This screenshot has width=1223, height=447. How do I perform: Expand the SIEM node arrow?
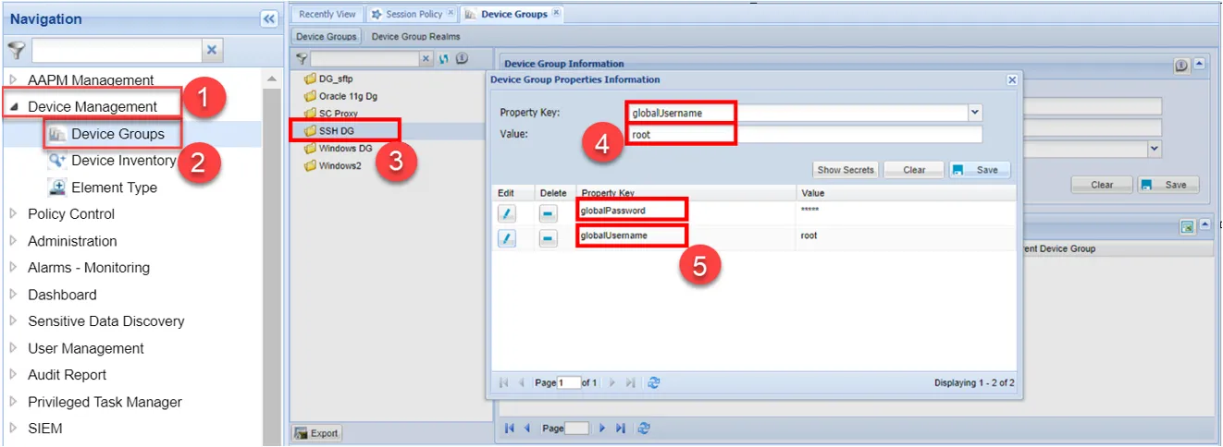(x=13, y=429)
